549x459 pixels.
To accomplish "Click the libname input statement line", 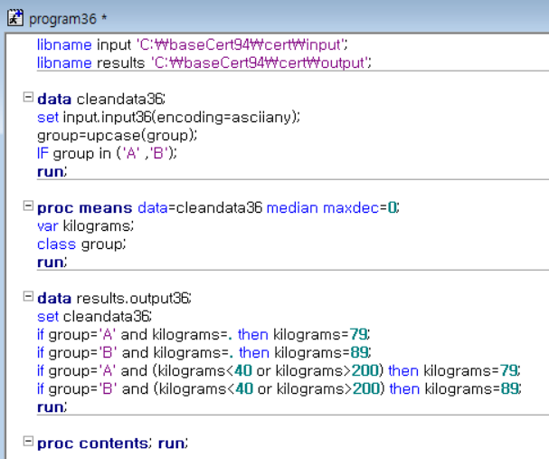I will pyautogui.click(x=193, y=45).
